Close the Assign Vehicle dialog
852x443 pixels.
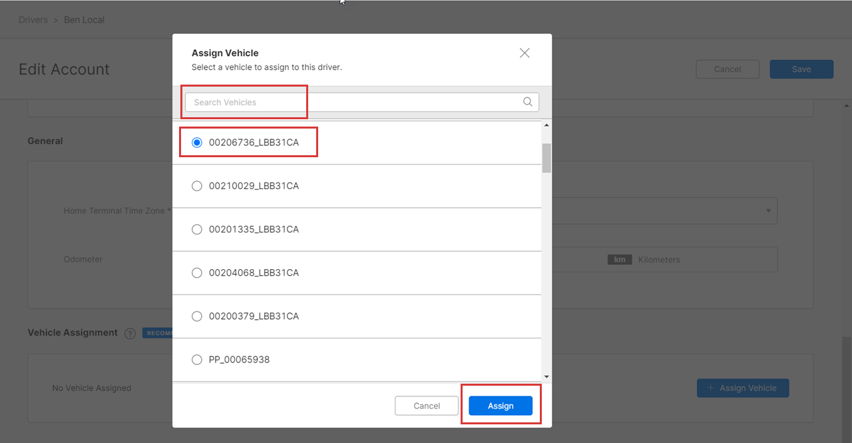[x=525, y=53]
